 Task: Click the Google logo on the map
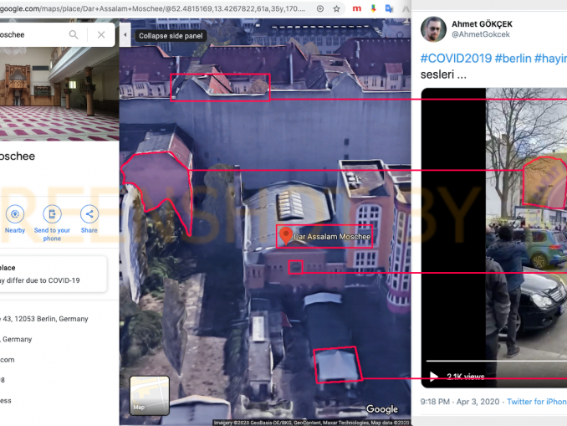382,409
